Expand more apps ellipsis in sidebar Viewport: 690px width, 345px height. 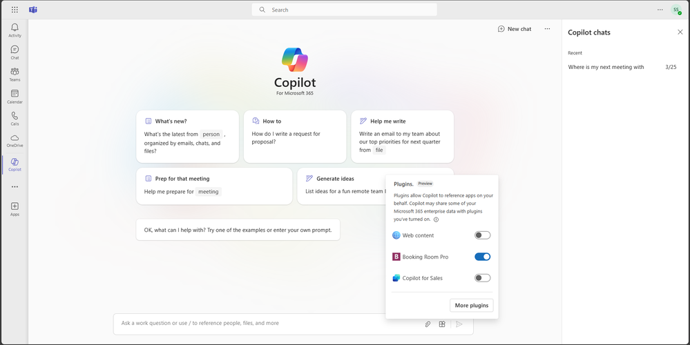[x=15, y=187]
